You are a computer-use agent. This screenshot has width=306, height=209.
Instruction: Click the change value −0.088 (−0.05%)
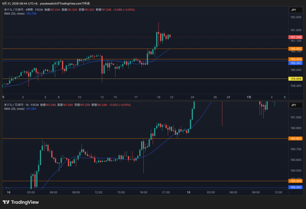point(124,10)
